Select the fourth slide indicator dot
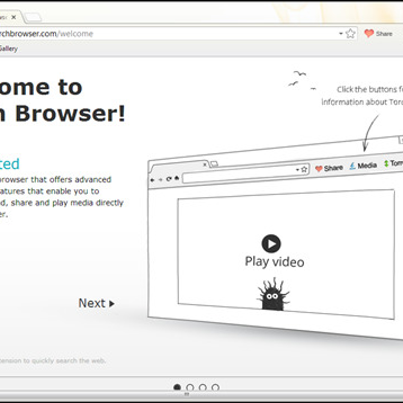403x403 pixels. click(x=215, y=387)
